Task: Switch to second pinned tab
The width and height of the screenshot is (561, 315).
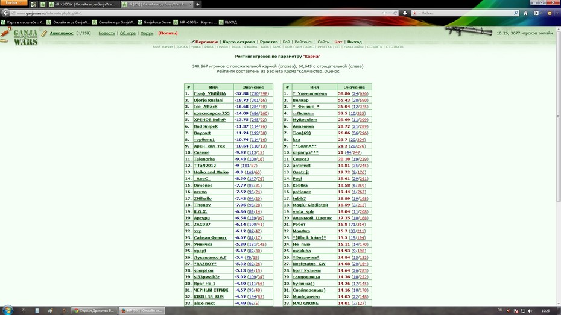Action: click(43, 4)
